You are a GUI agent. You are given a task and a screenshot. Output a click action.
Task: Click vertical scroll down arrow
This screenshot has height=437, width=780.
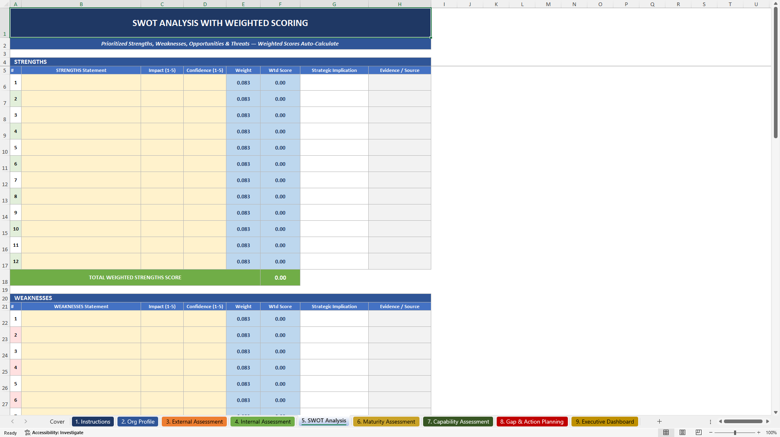point(776,412)
